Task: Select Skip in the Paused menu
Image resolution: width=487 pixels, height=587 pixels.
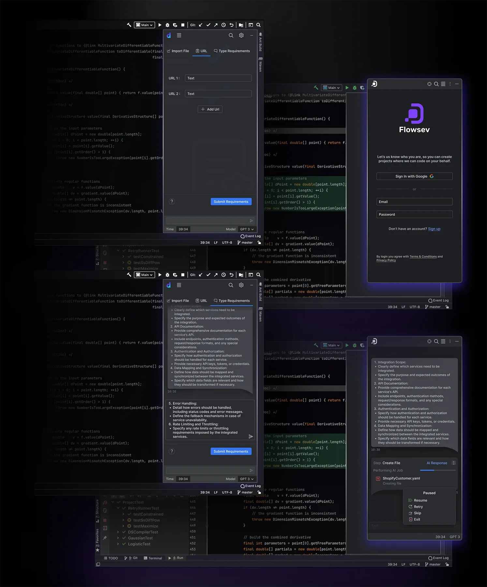Action: tap(415, 513)
